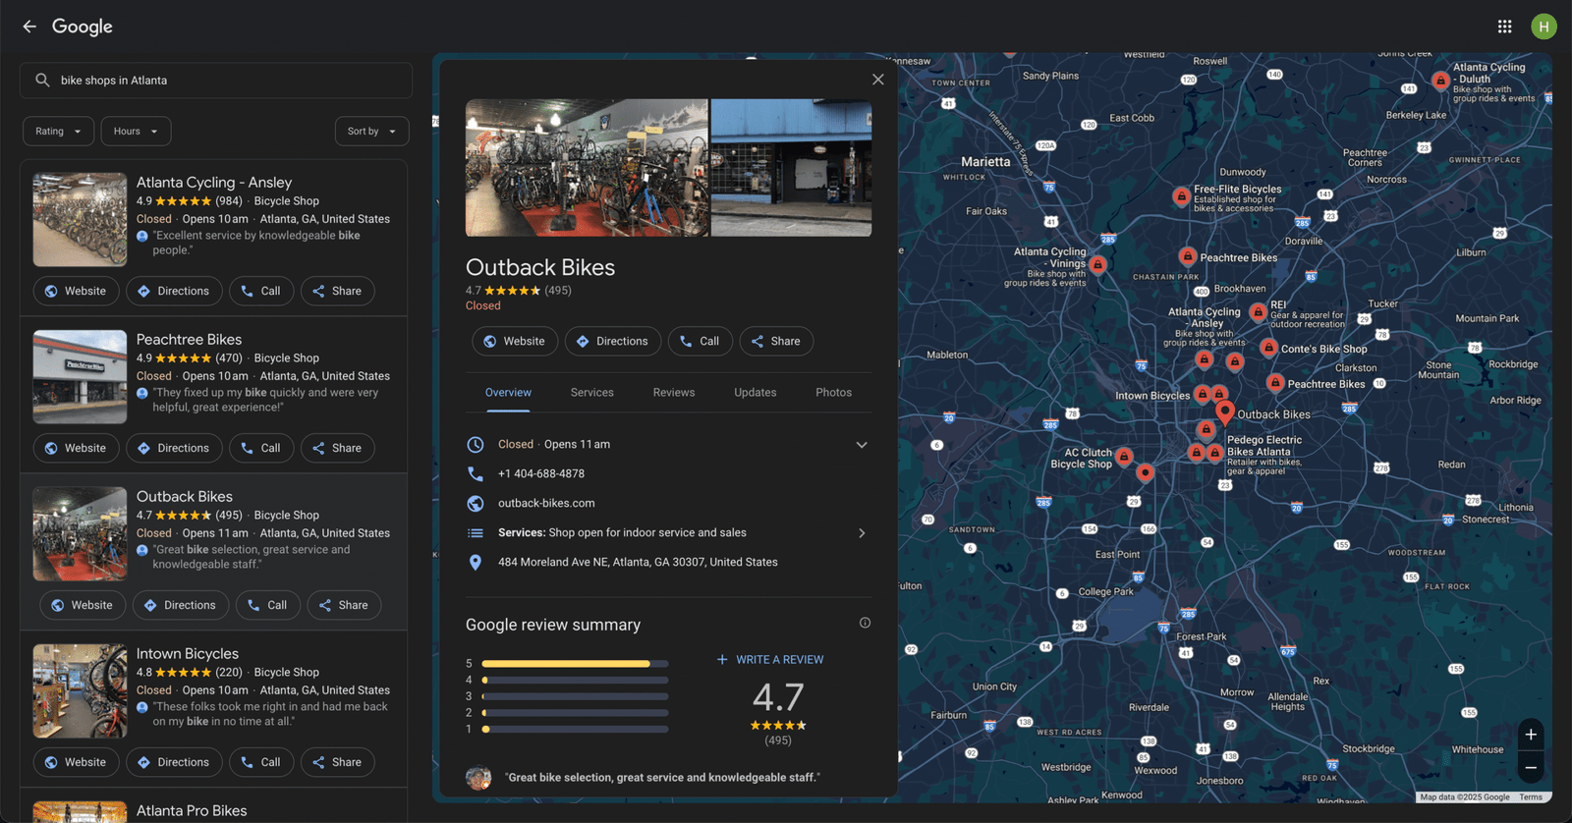Open the info icon beside Google review summary
This screenshot has height=823, width=1572.
point(865,623)
